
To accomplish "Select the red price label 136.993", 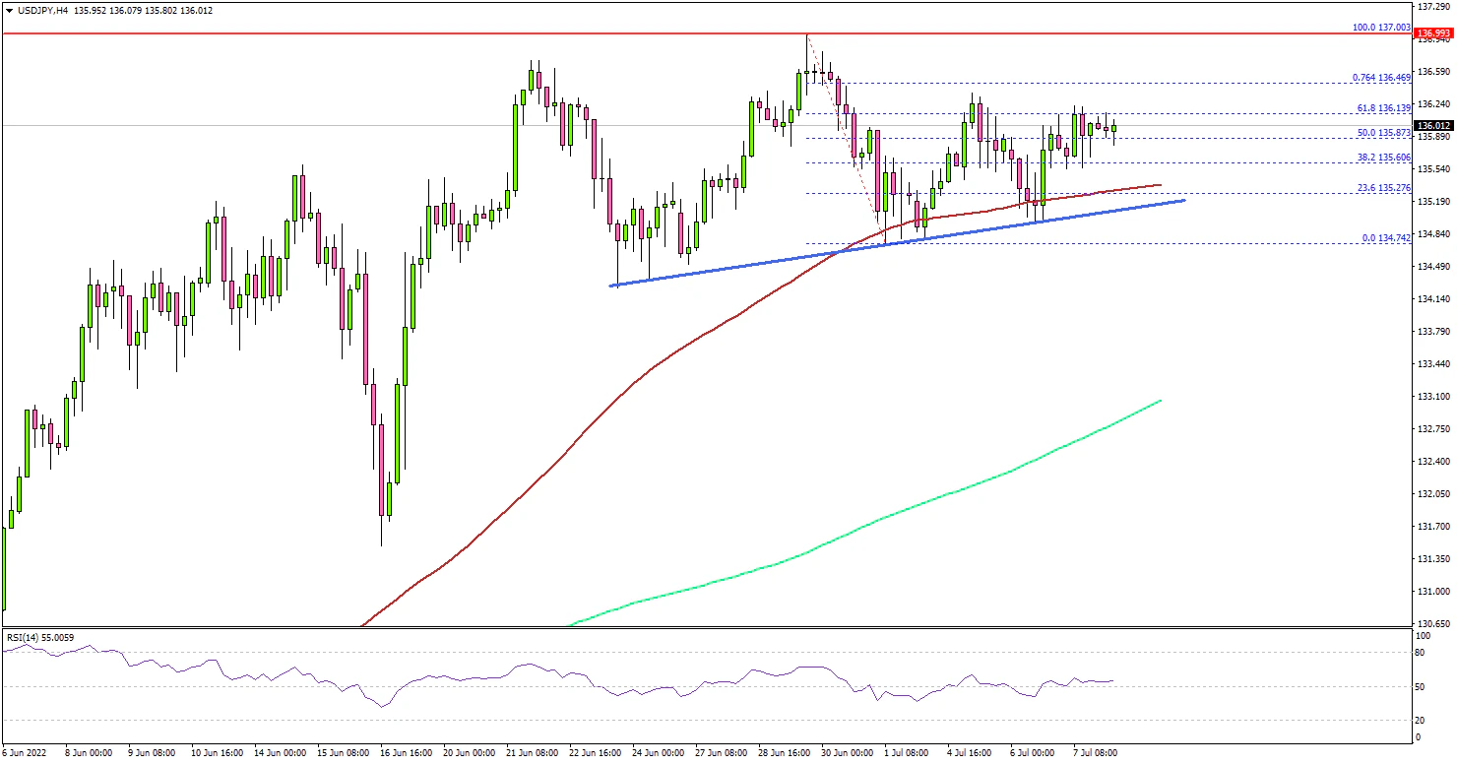I will click(x=1433, y=33).
